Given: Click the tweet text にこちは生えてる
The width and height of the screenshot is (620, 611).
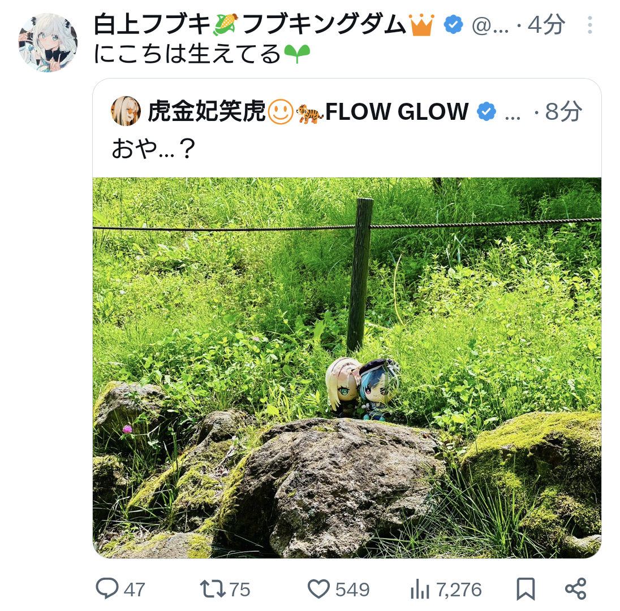Looking at the screenshot, I should point(202,54).
